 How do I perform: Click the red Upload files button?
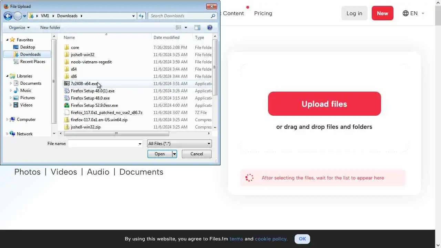pyautogui.click(x=325, y=104)
